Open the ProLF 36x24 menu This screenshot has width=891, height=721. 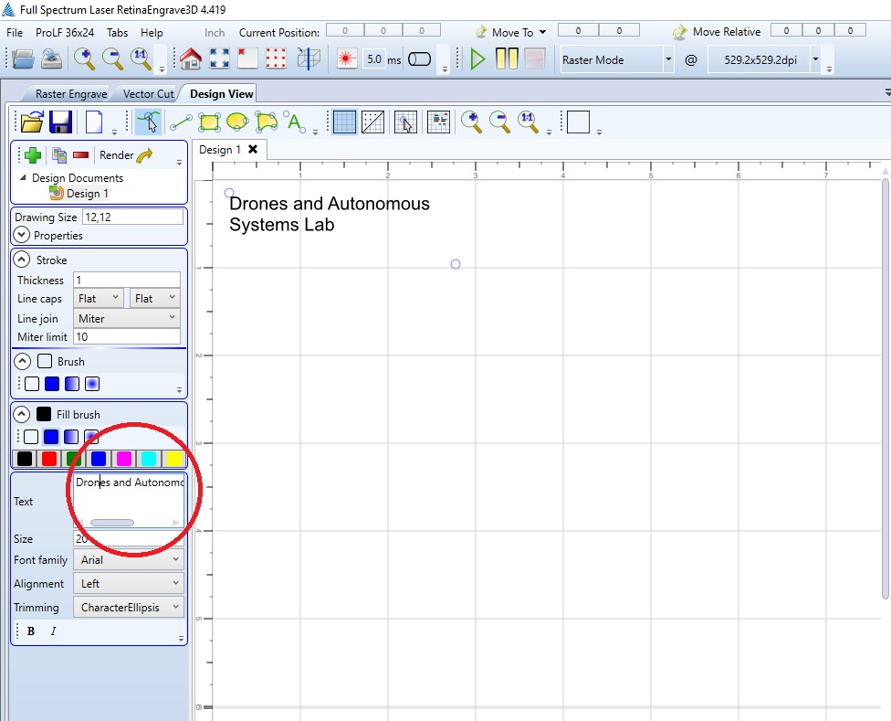click(65, 33)
